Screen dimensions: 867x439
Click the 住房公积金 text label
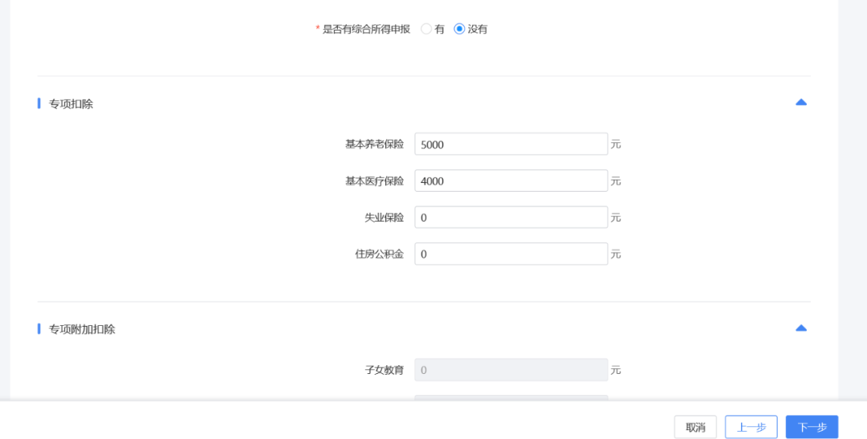379,254
